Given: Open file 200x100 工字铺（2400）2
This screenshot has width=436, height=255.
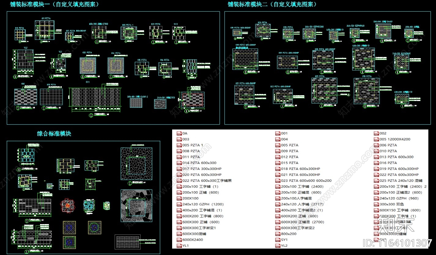Looking at the screenshot, I should pyautogui.click(x=401, y=186).
